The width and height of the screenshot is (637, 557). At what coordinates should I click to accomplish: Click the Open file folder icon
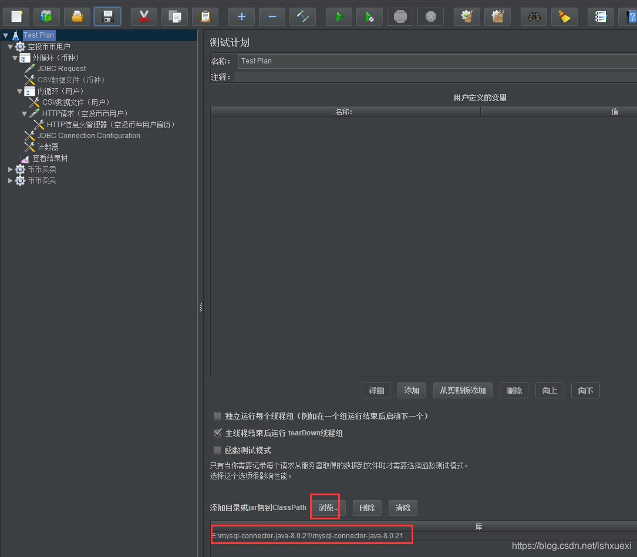[x=77, y=16]
